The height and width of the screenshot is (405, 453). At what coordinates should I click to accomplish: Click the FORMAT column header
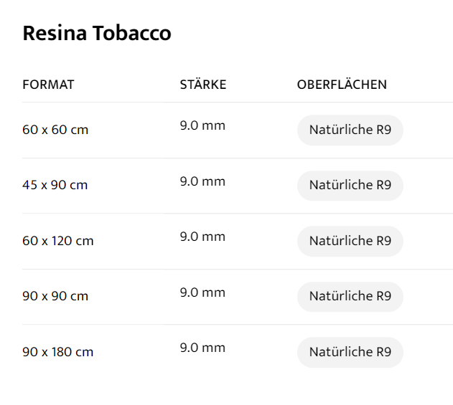click(48, 85)
